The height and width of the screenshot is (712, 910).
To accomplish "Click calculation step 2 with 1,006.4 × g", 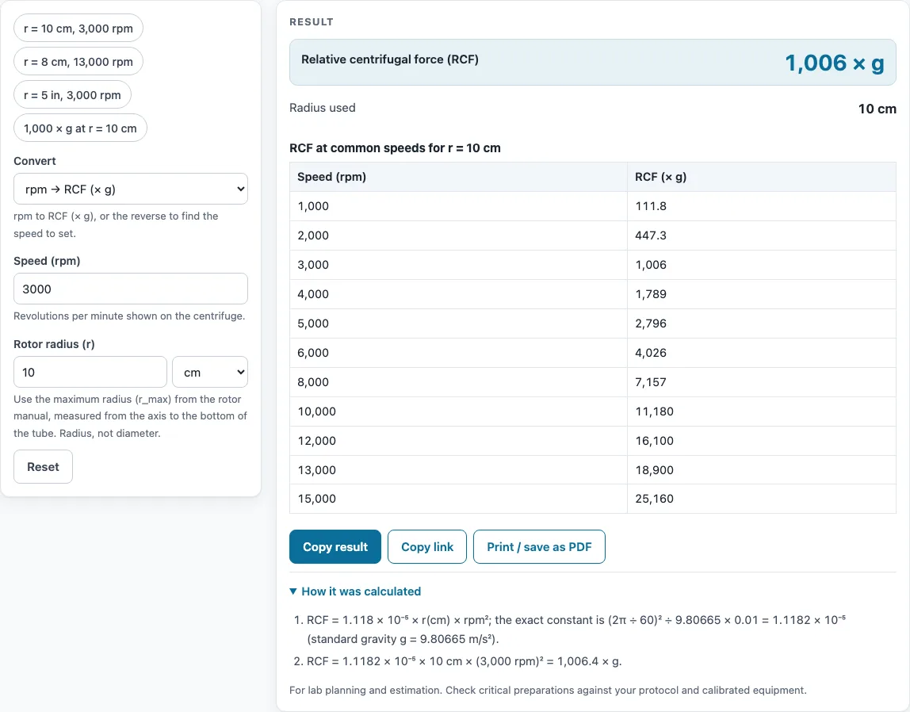I will pos(464,661).
